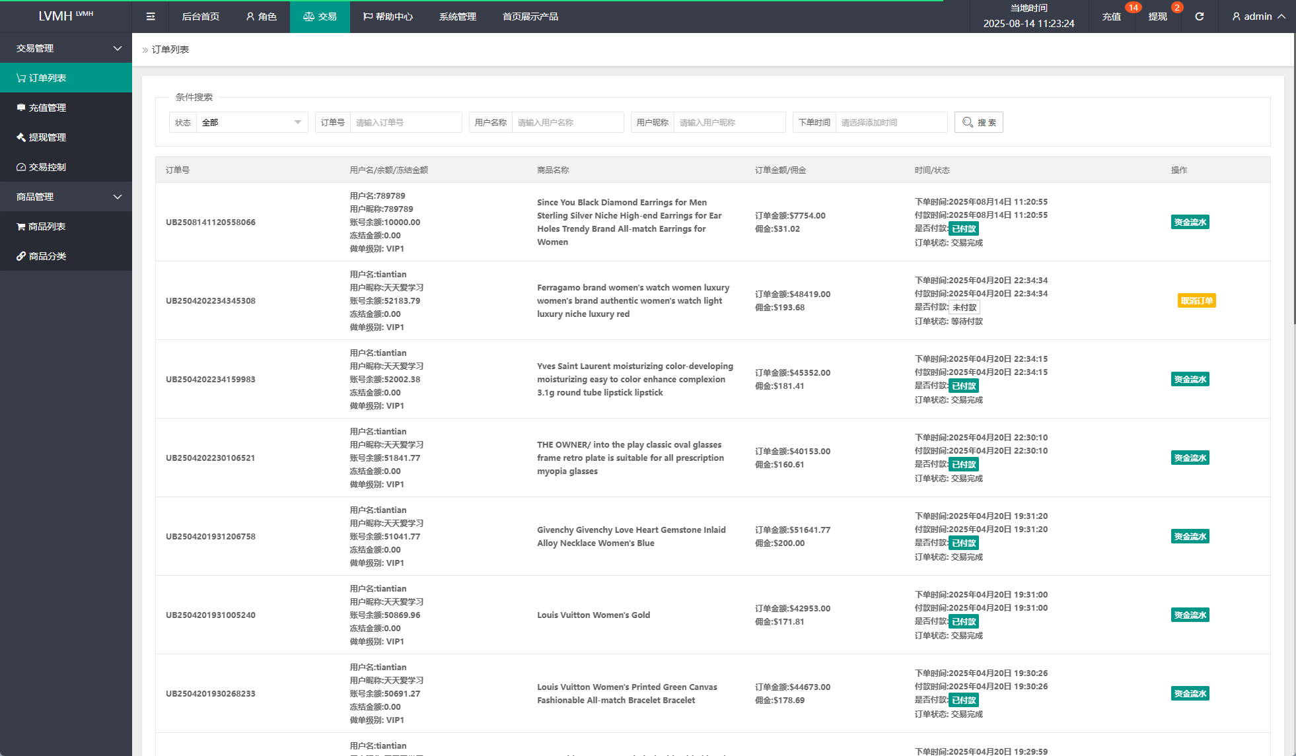Open 提现管理 in the sidebar
This screenshot has width=1296, height=756.
point(48,137)
